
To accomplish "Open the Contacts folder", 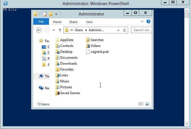I will coord(65,46).
